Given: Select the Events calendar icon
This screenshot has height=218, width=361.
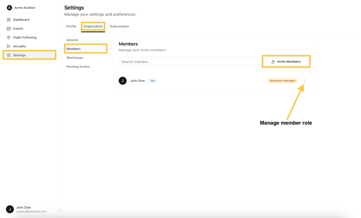Looking at the screenshot, I should [x=8, y=29].
